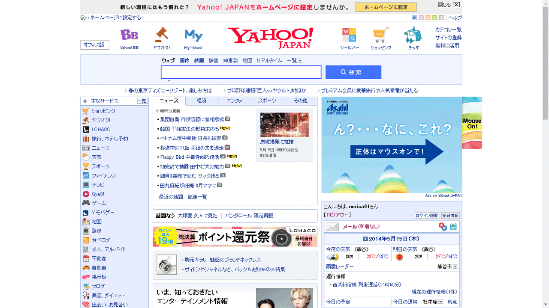The width and height of the screenshot is (549, 308).
Task: Click the 記事一覧 link
Action: [x=197, y=197]
